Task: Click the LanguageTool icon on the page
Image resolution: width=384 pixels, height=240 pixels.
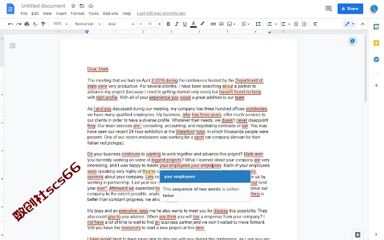Action: point(352,41)
